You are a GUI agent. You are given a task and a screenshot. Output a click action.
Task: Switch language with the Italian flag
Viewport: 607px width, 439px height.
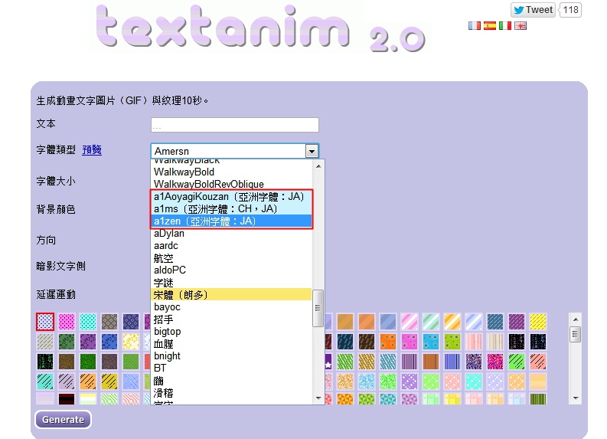pyautogui.click(x=504, y=26)
